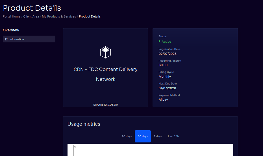The image size is (263, 156).
Task: Click inside the usage metrics chart area
Action: pos(150,150)
